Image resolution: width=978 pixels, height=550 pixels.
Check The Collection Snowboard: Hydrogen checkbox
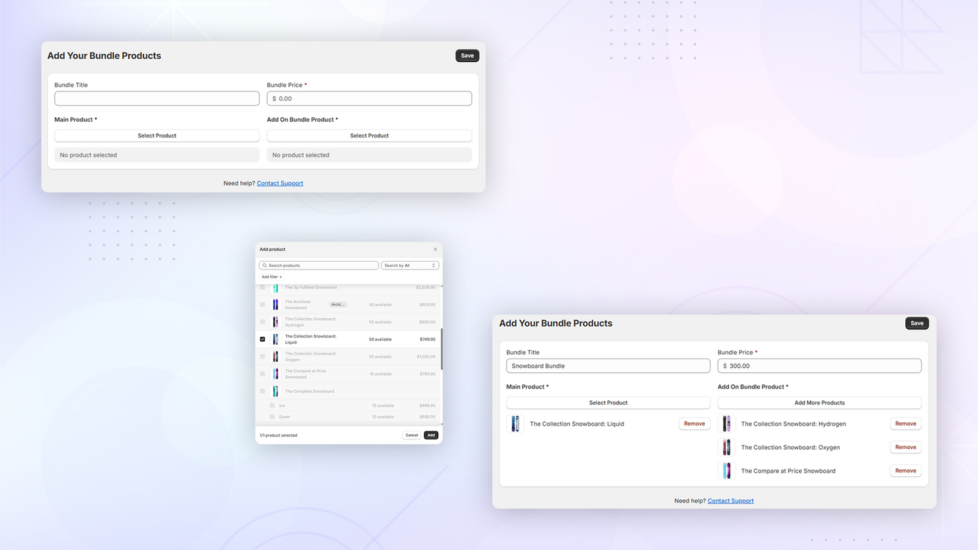click(263, 321)
